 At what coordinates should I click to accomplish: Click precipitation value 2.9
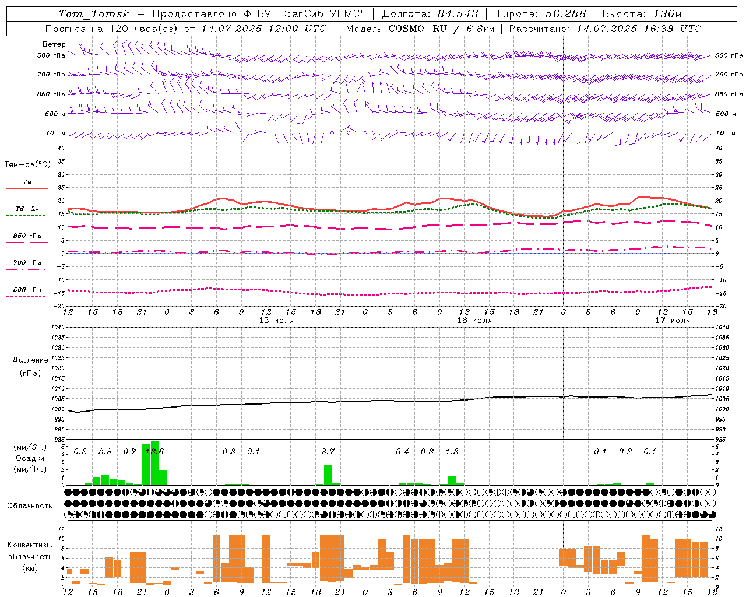[105, 452]
